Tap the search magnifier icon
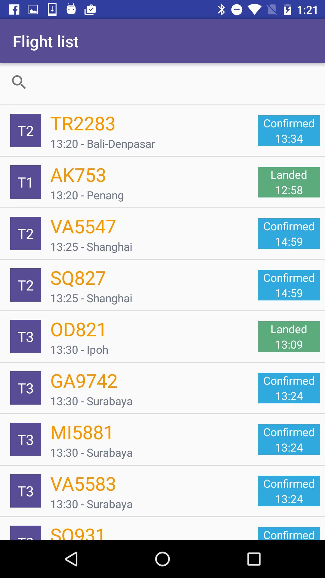Image resolution: width=325 pixels, height=578 pixels. [19, 82]
